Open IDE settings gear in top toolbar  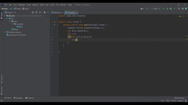pyautogui.click(x=183, y=8)
